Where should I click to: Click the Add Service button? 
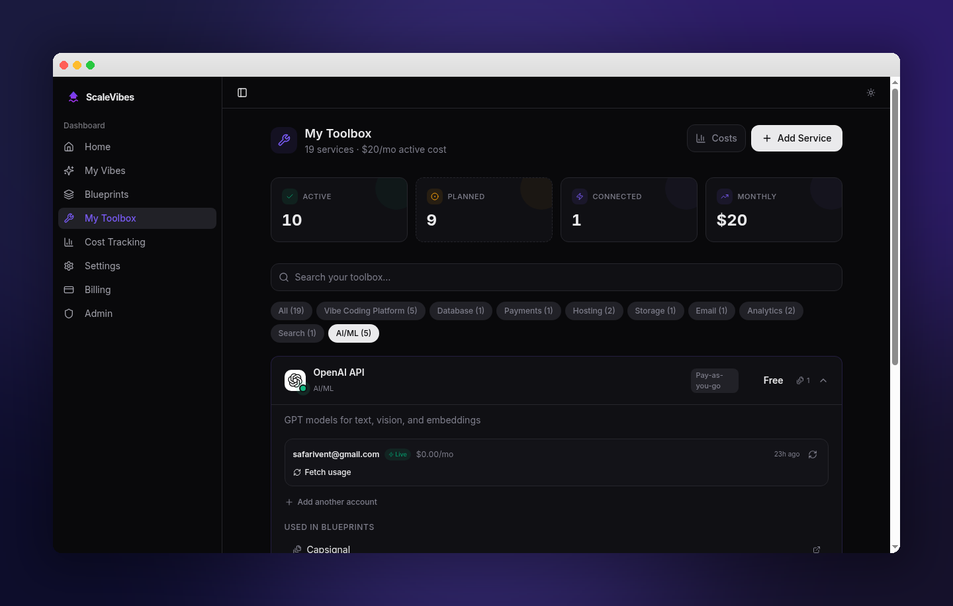pyautogui.click(x=796, y=138)
